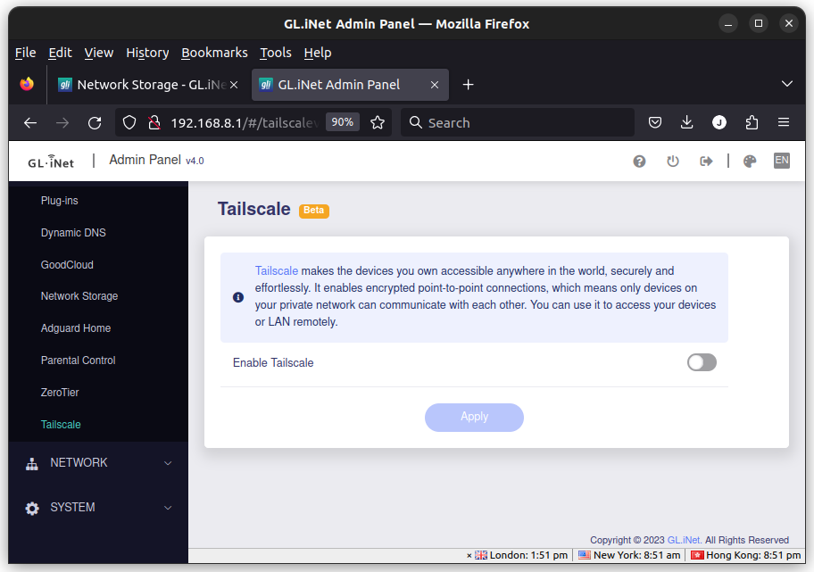Reload the current page
This screenshot has height=572, width=814.
(x=95, y=123)
